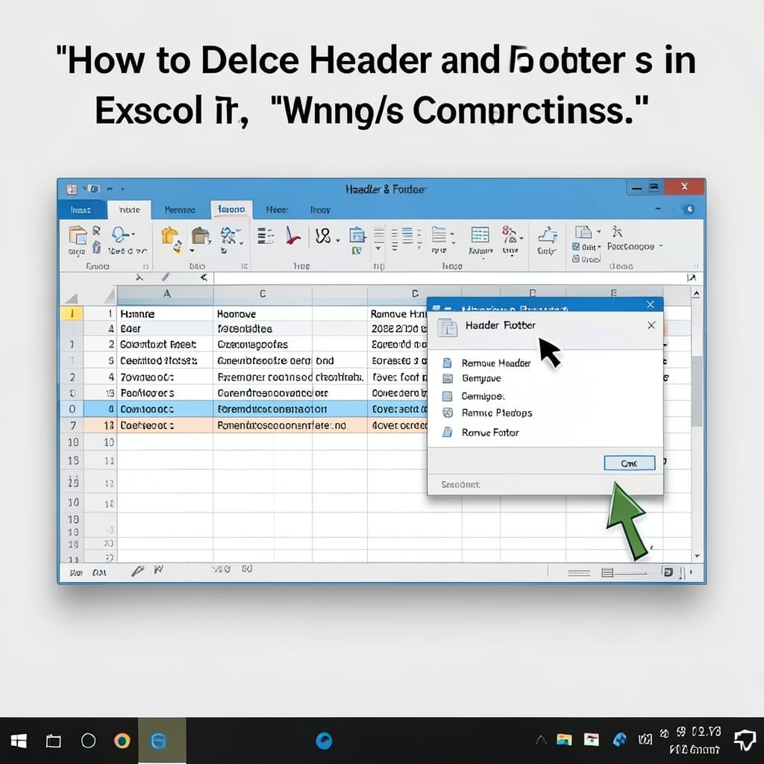Switch to the Hioo ribbon tab

277,210
